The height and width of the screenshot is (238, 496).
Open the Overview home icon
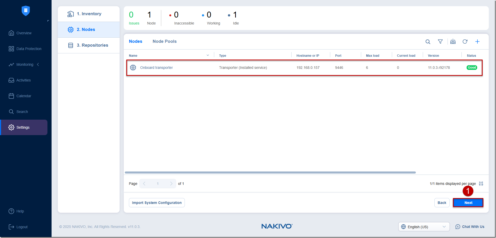tap(11, 33)
